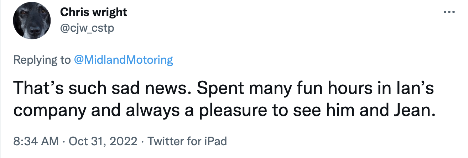The image size is (468, 158).
Task: Click the Oct 31, 2022 date
Action: click(x=103, y=141)
